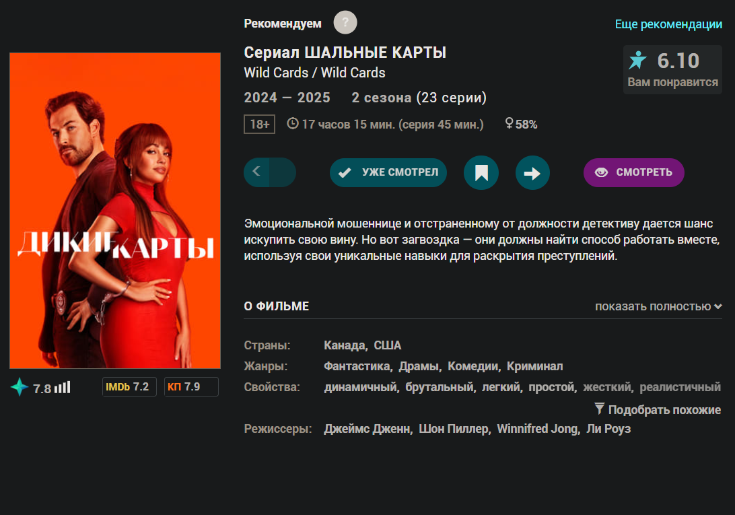Click the female audience 58% icon

click(x=509, y=123)
